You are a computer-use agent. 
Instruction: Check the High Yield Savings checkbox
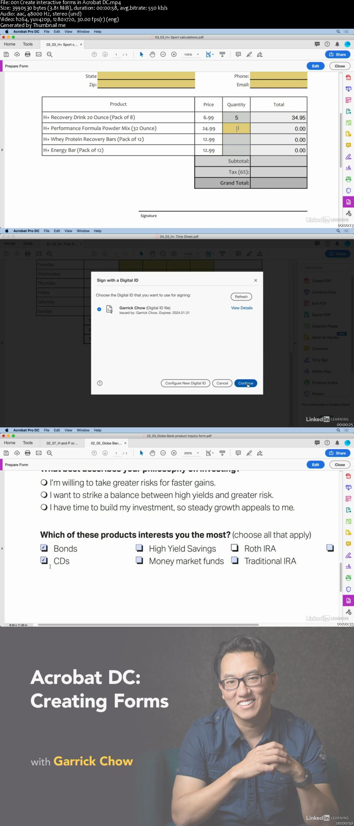click(x=139, y=548)
